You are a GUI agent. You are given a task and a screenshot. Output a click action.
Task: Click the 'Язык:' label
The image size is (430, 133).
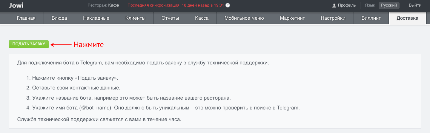370,5
